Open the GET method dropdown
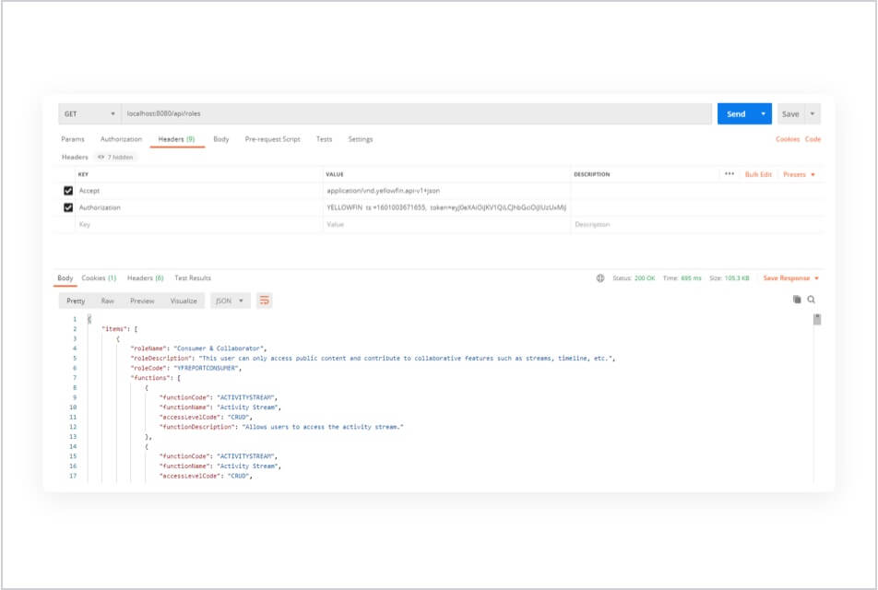878x590 pixels. (113, 112)
